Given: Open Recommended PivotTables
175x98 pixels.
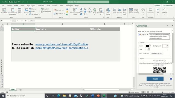Looking at the screenshot, I should [12, 11].
